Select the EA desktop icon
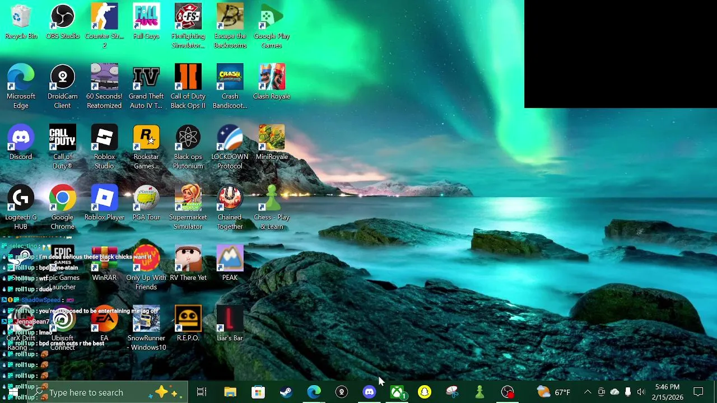Viewport: 717px width, 403px height. tap(104, 324)
